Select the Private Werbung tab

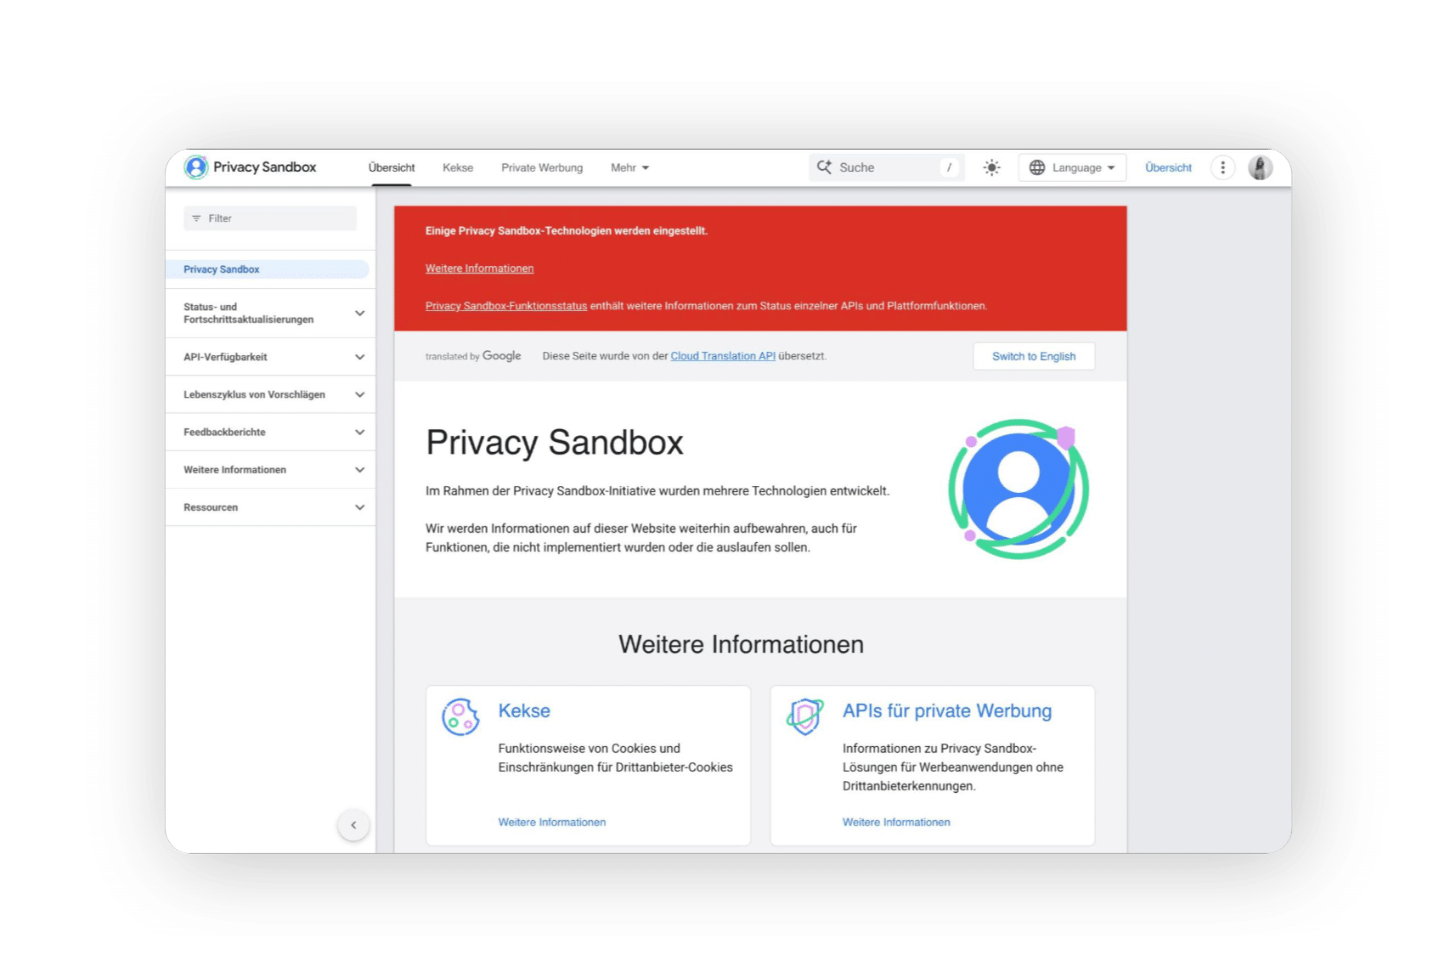(x=542, y=167)
